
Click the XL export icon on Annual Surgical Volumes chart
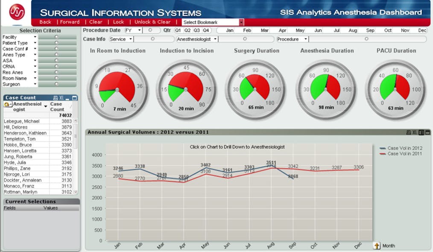415,132
